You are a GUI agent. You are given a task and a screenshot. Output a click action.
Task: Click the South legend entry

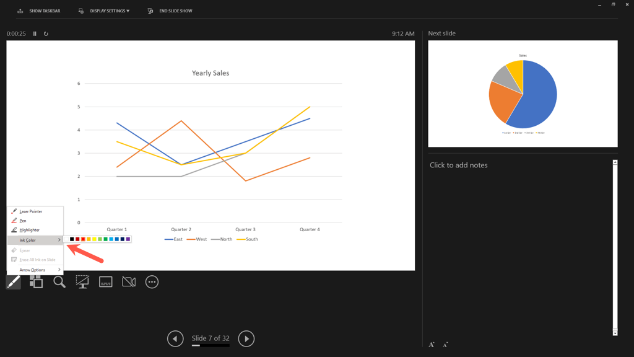click(x=248, y=239)
